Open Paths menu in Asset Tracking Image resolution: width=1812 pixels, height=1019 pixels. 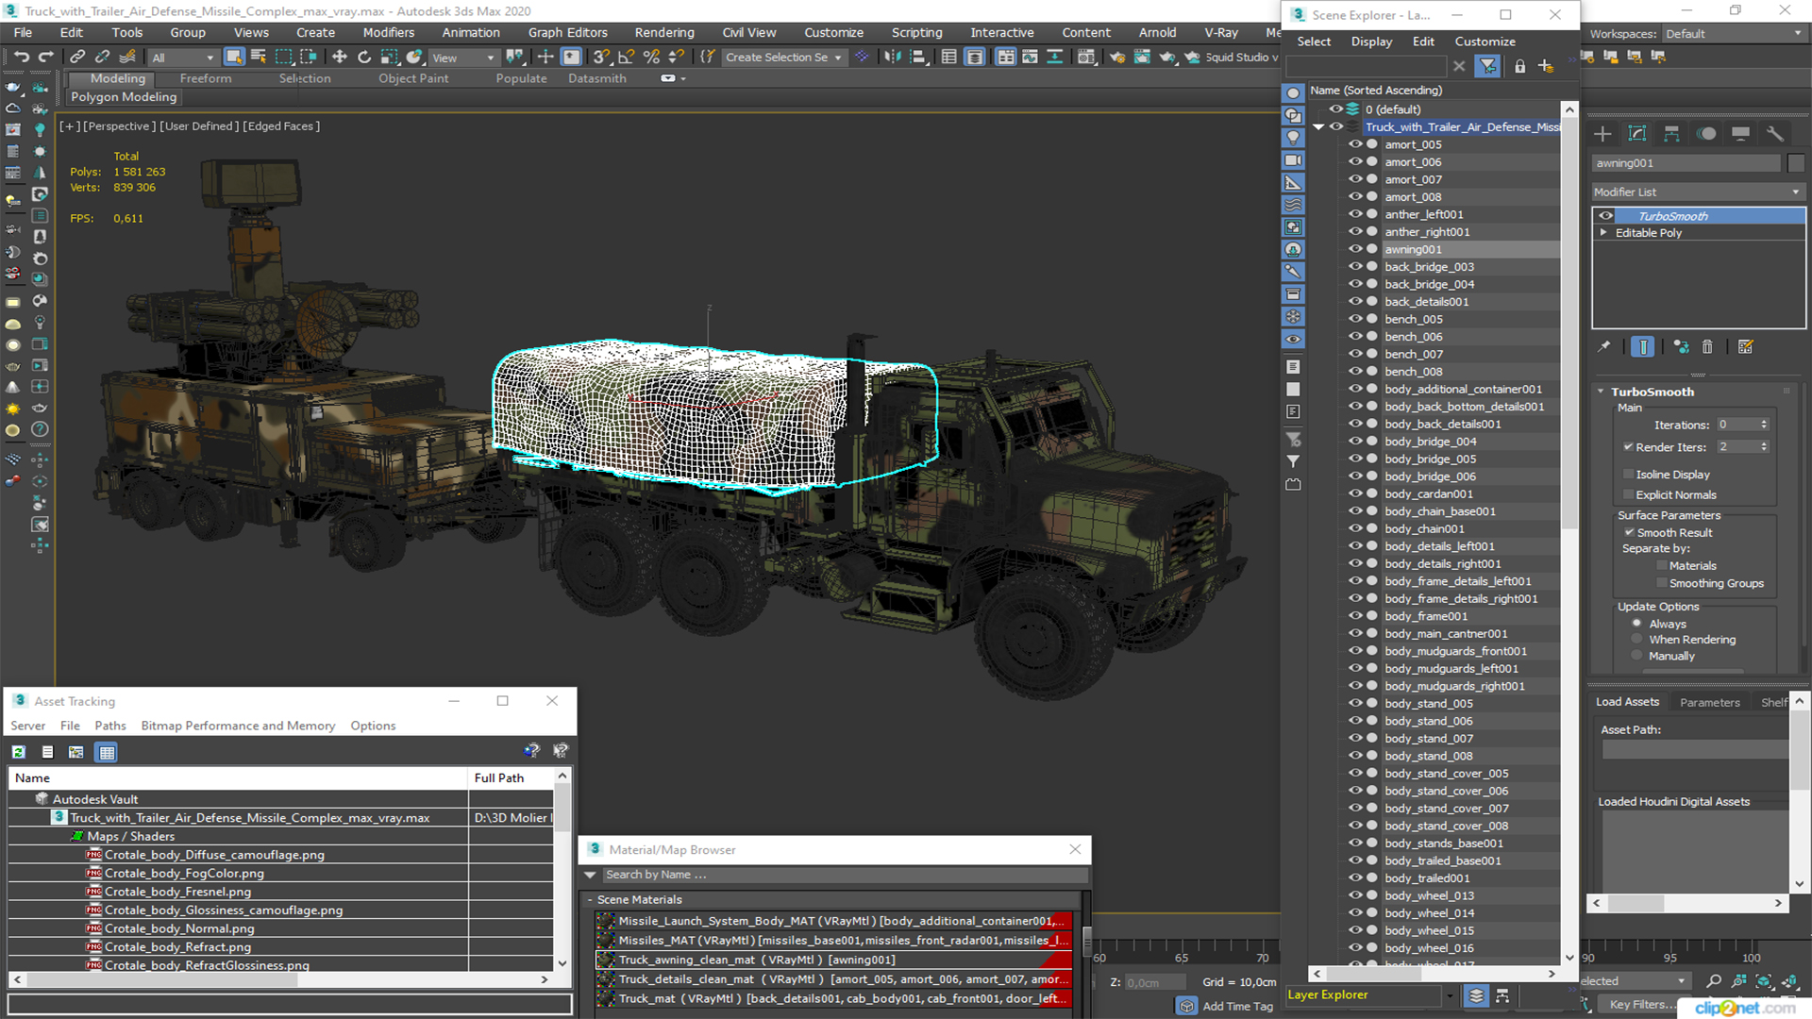110,726
